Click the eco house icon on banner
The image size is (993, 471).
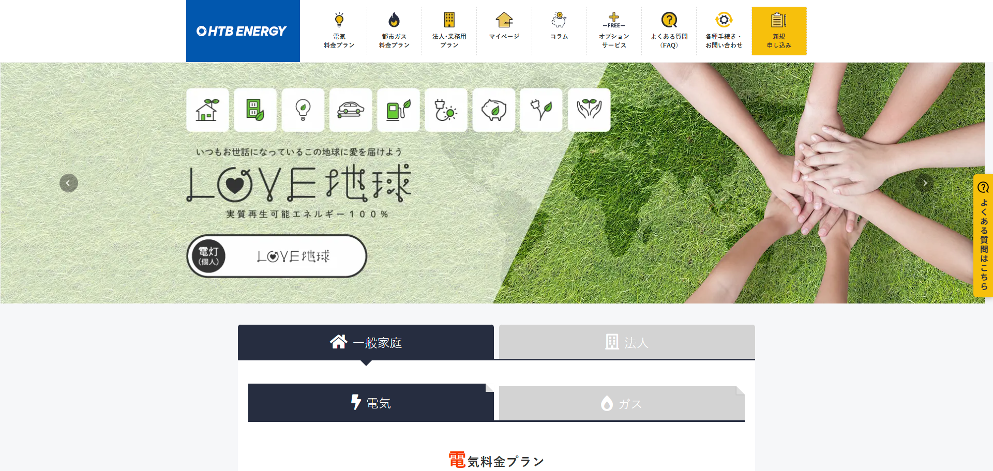pos(207,110)
